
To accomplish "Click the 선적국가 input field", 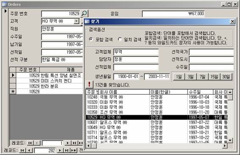I will pyautogui.click(x=211, y=52).
